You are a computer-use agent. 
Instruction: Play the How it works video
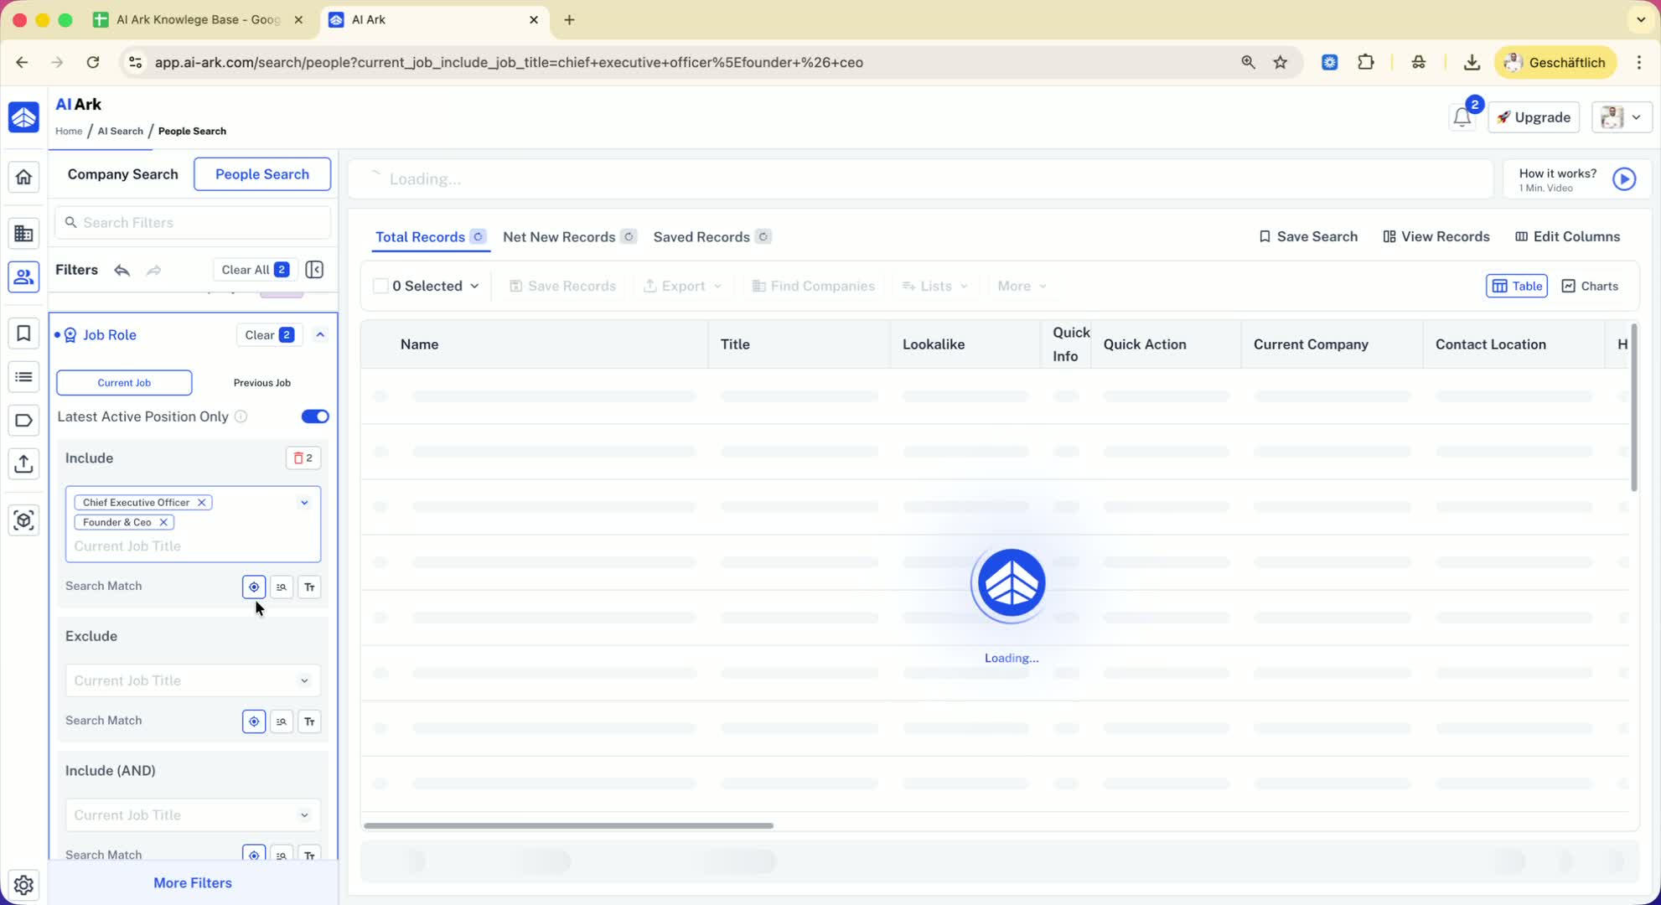click(x=1623, y=178)
